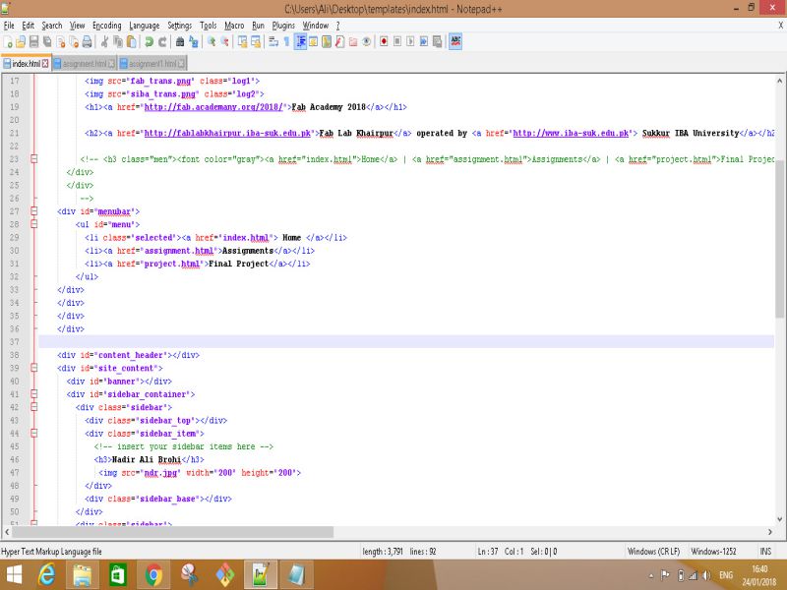Click the scroll down arrow of editor
787x590 pixels.
[779, 519]
